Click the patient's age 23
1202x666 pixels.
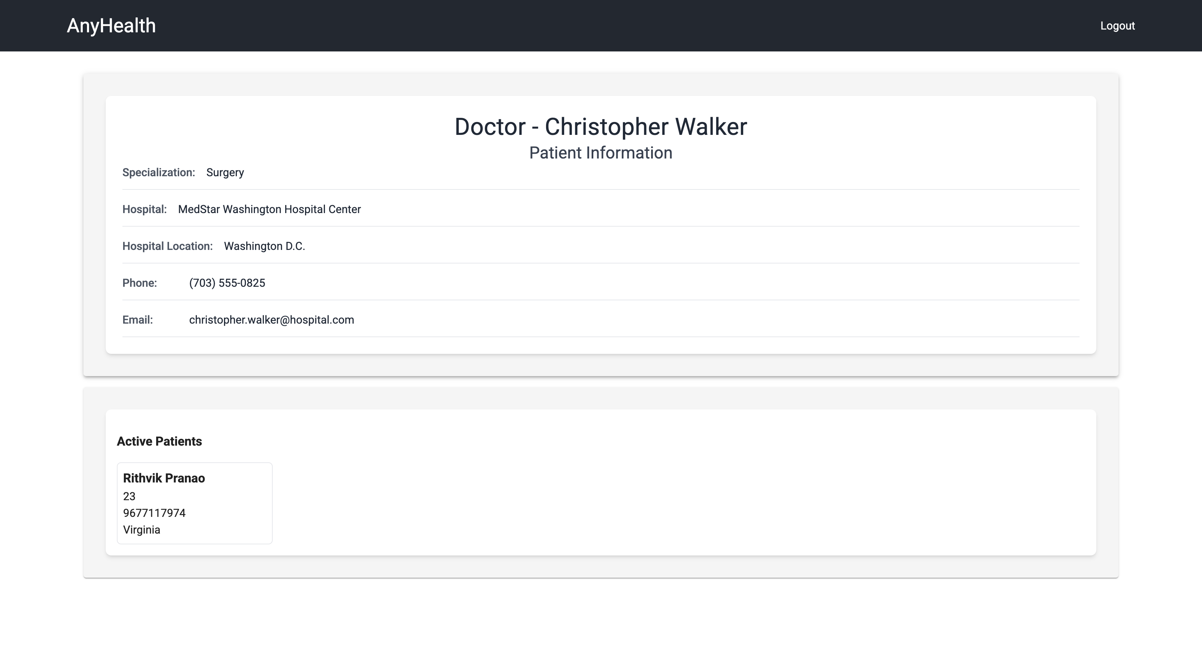coord(129,496)
